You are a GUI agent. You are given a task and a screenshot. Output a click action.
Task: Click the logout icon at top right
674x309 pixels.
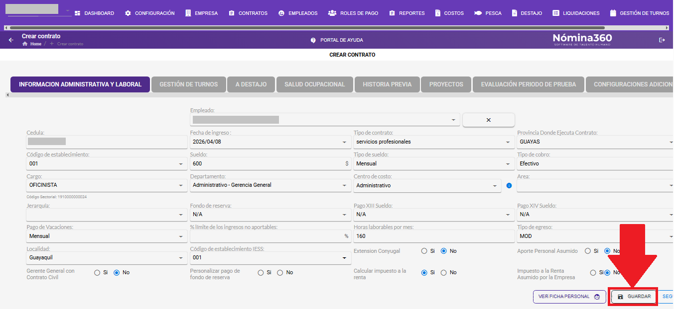click(662, 40)
